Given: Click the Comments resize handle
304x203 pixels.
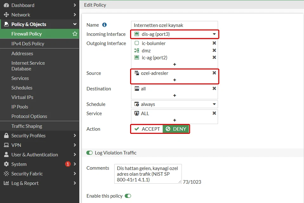Looking at the screenshot, I should click(180, 182).
